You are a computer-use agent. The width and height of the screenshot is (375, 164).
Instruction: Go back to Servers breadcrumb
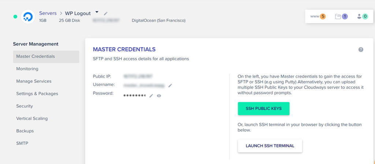48,13
